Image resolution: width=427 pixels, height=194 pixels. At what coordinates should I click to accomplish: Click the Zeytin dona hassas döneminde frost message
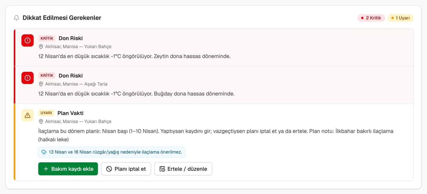(135, 56)
